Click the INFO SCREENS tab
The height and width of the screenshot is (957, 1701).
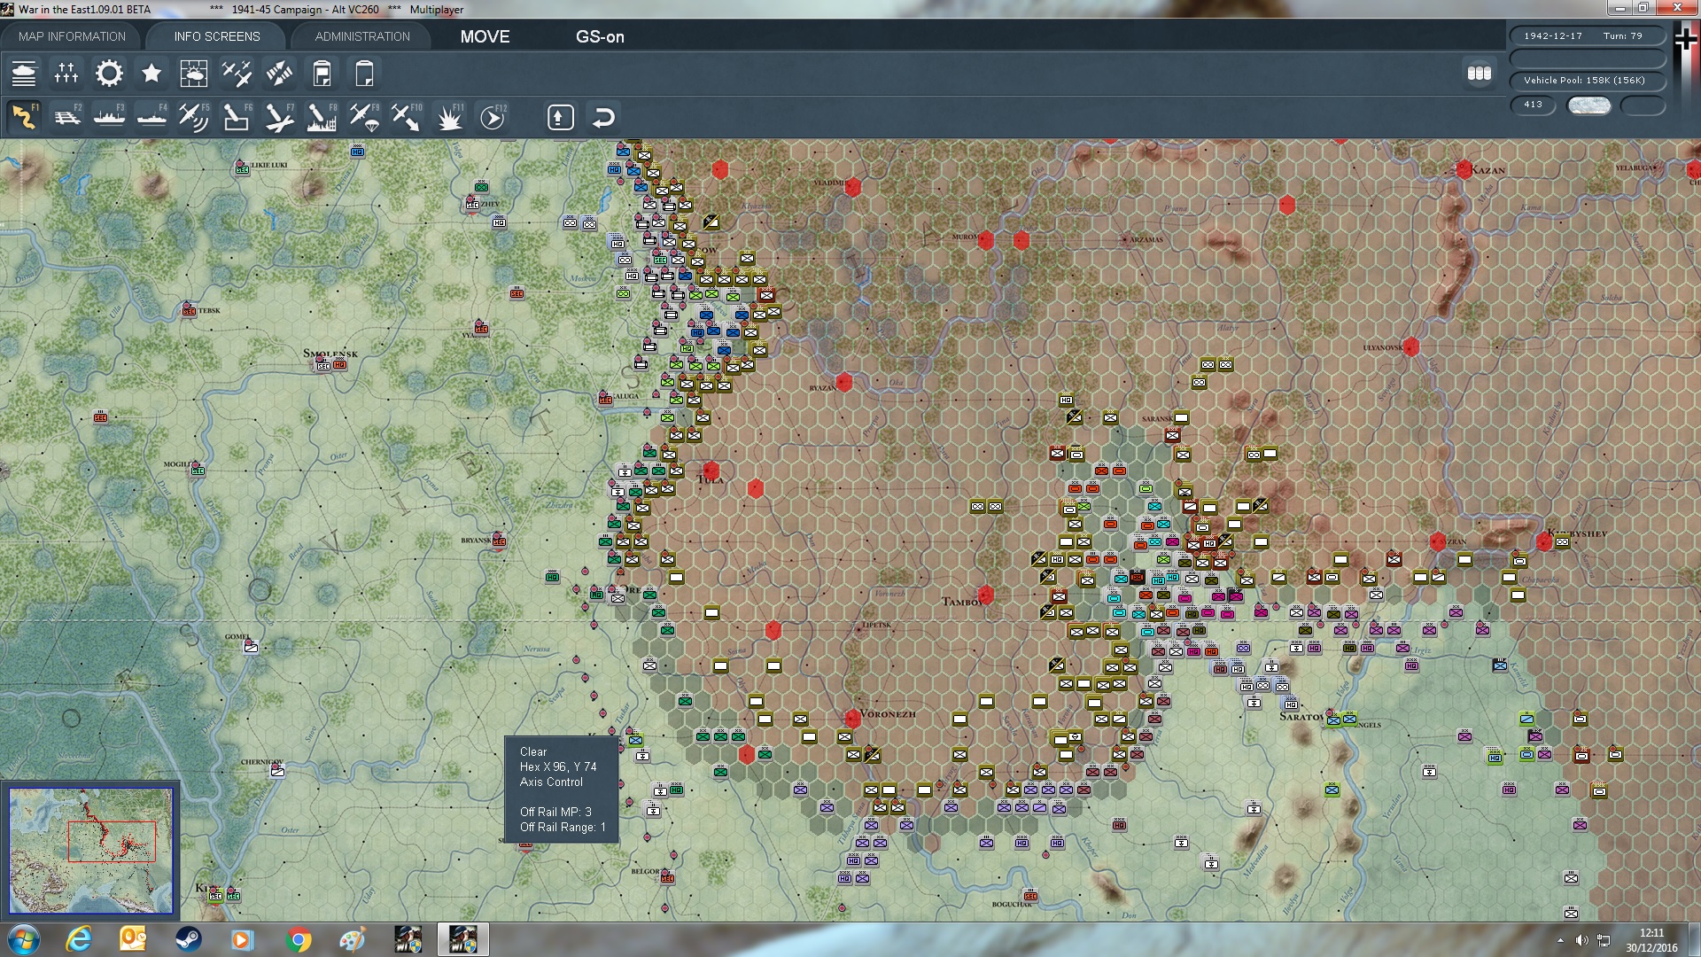click(217, 36)
